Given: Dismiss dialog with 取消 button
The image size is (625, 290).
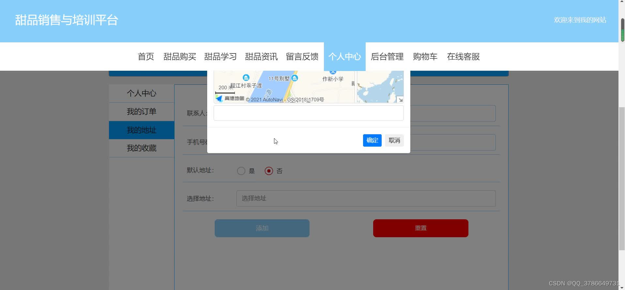Looking at the screenshot, I should coord(394,140).
